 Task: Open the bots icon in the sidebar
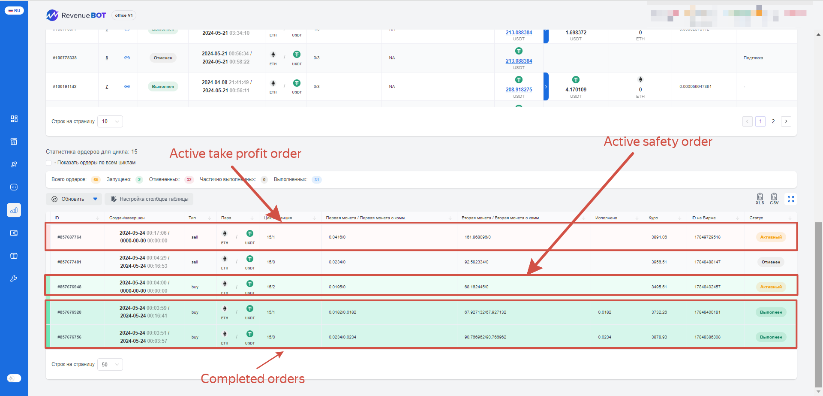(14, 187)
